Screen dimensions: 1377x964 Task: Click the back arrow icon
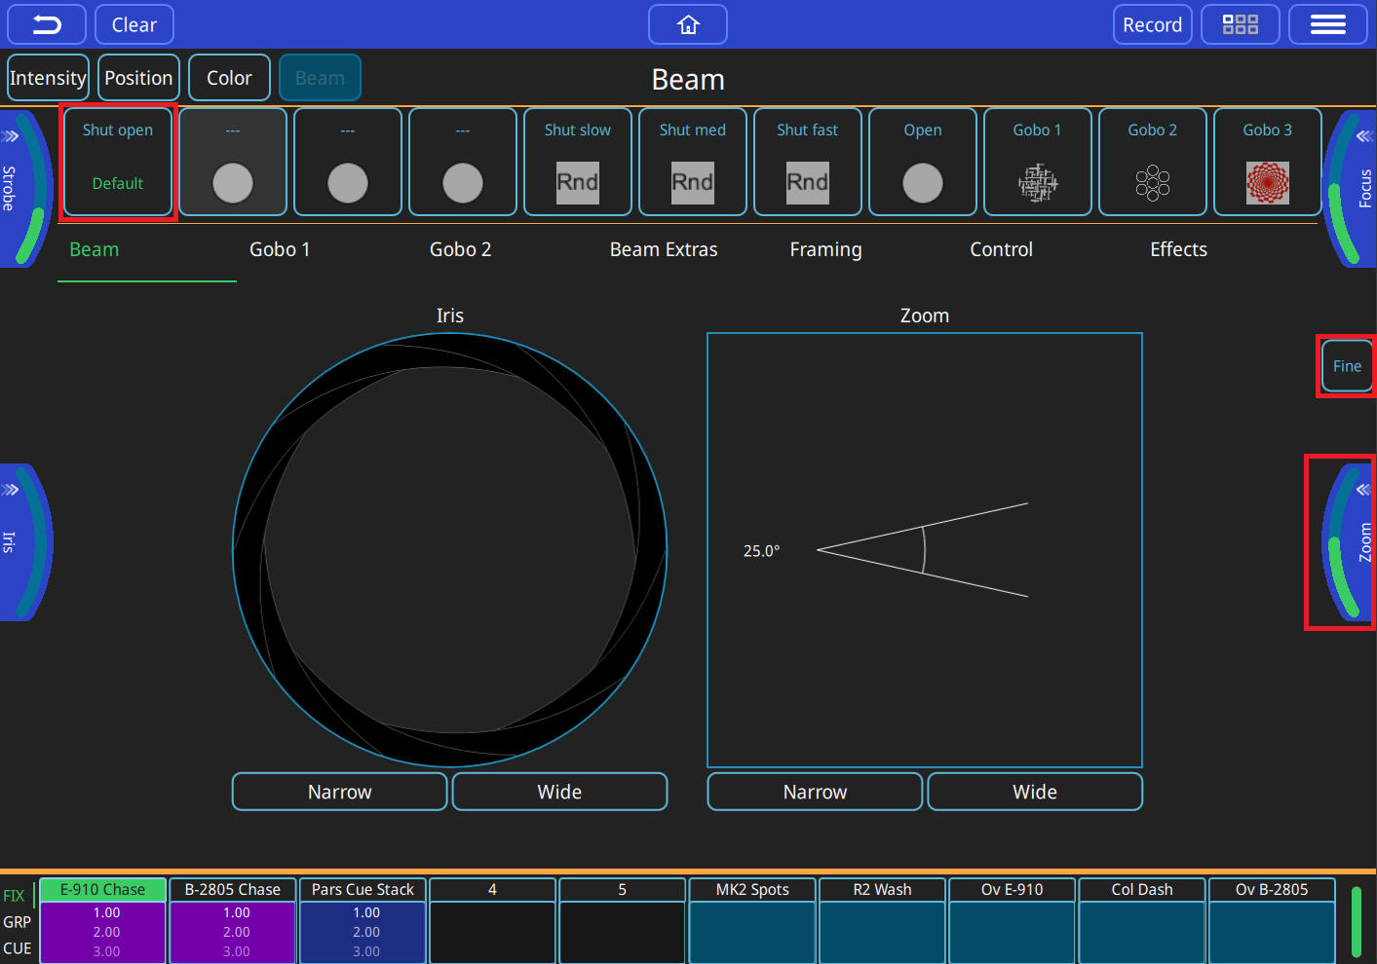pyautogui.click(x=47, y=24)
